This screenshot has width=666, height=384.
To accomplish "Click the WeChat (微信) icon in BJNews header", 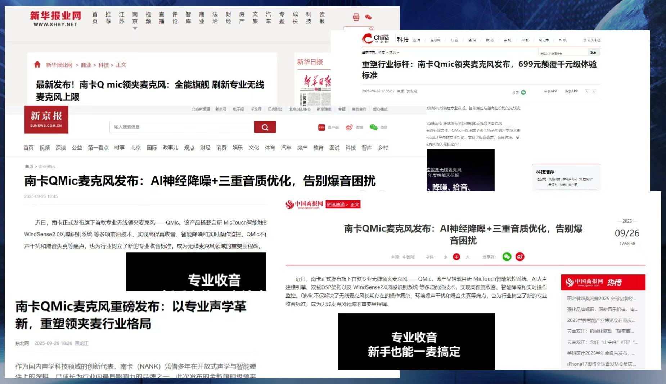I will click(373, 127).
